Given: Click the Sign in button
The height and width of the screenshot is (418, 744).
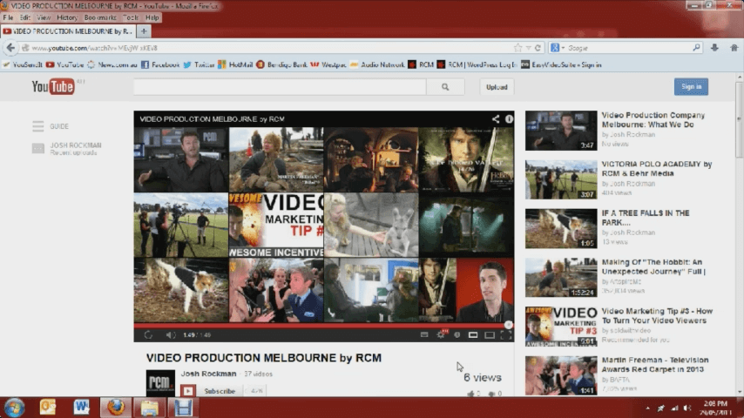Looking at the screenshot, I should point(691,87).
